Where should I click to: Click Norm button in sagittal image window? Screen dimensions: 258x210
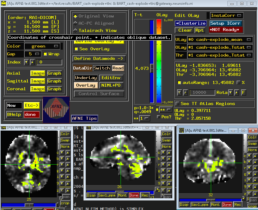(166, 146)
